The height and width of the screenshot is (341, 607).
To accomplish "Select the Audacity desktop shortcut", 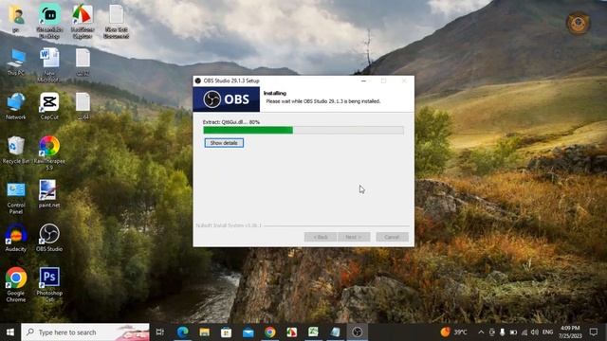I will (x=16, y=238).
